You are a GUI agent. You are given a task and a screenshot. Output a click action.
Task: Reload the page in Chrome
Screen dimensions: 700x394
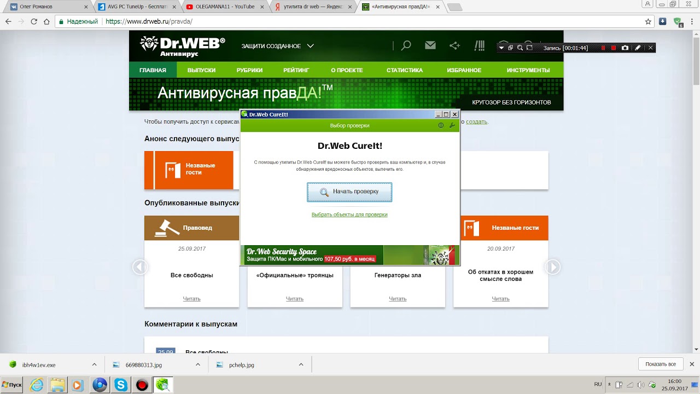(x=34, y=21)
